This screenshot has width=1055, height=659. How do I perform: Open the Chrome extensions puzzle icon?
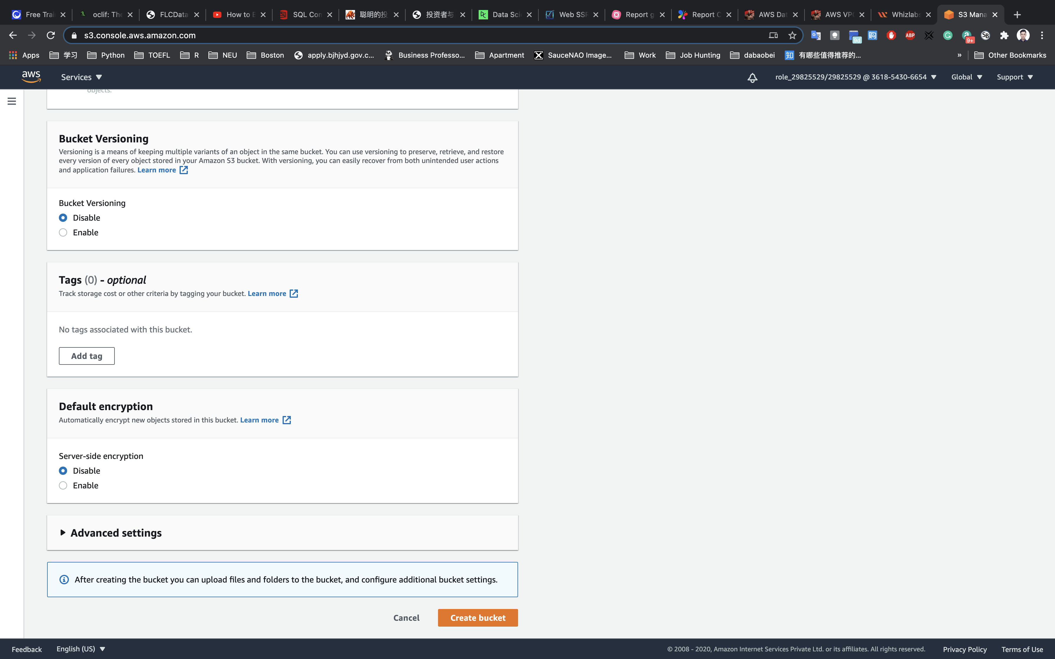[1004, 35]
